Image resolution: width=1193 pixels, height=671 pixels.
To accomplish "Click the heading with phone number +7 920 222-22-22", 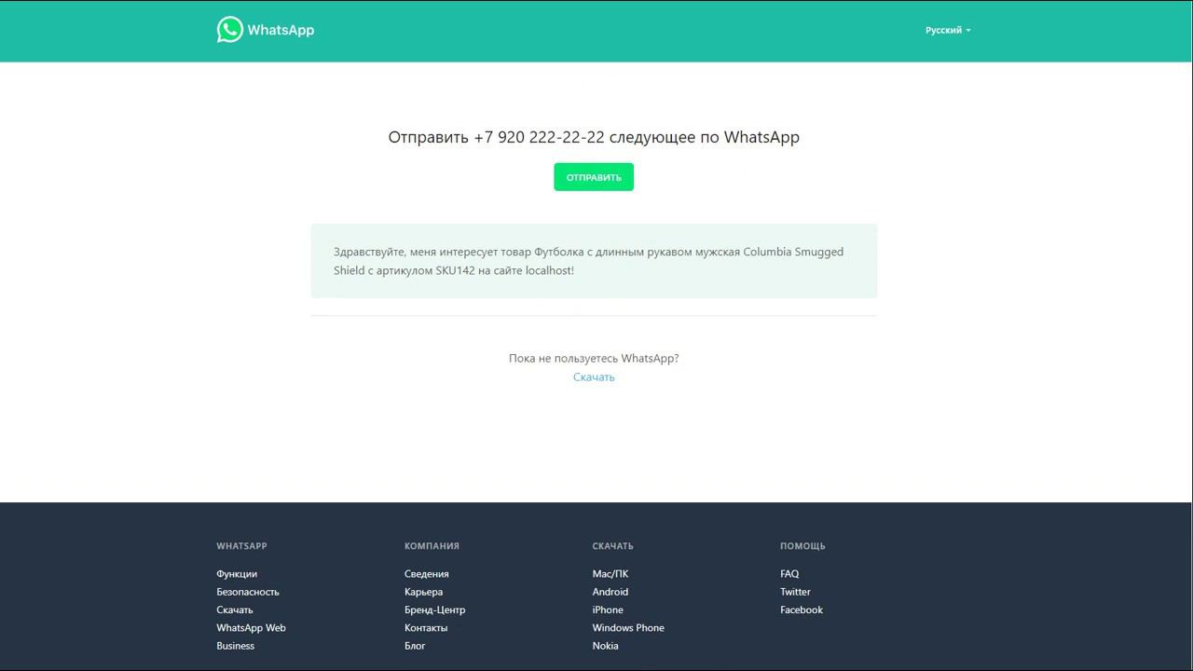I will 594,137.
